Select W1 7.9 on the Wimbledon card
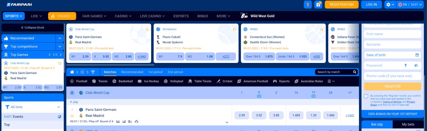 [x=170, y=56]
